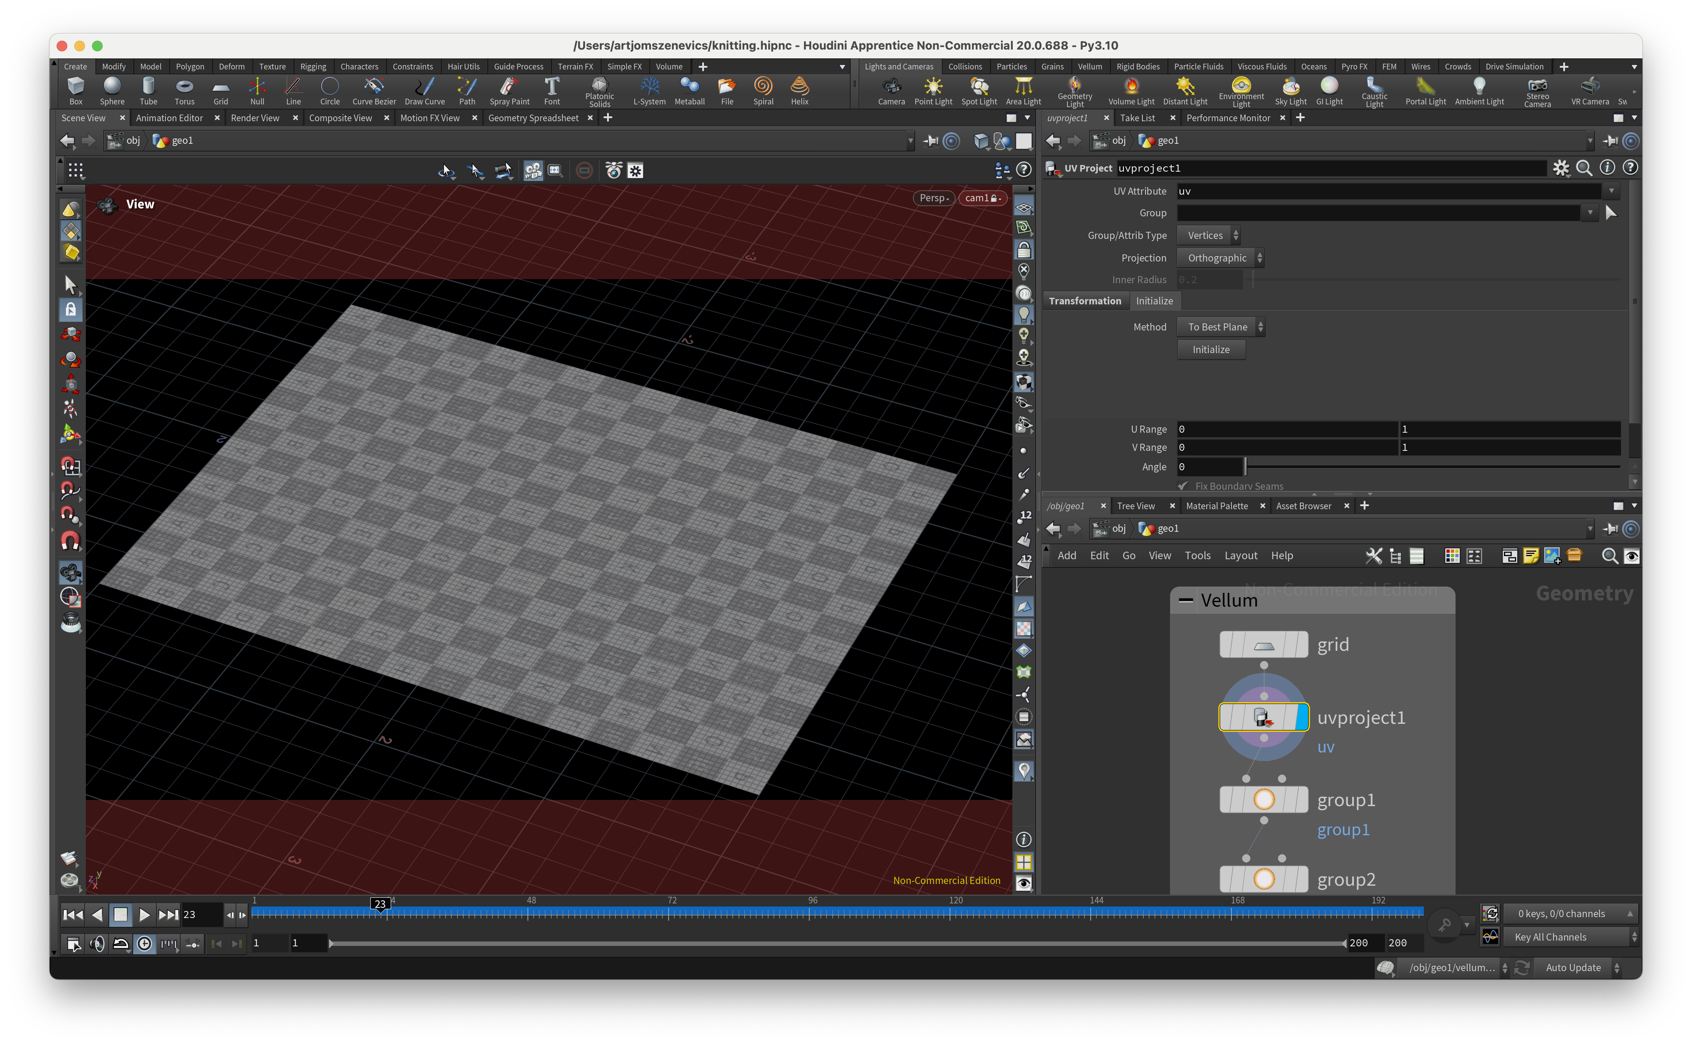Click the play forward button
This screenshot has width=1692, height=1045.
point(144,914)
